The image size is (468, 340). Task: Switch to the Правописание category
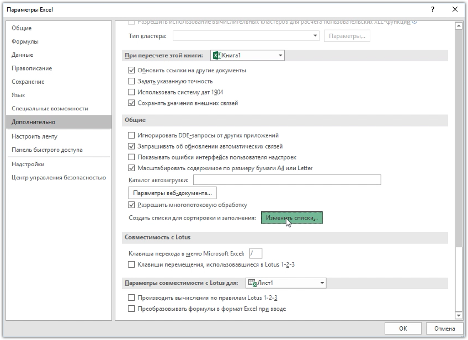[59, 68]
